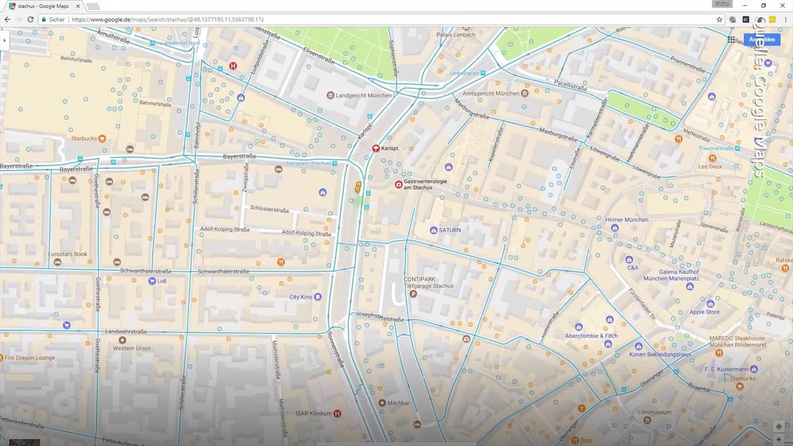Click Abercrombie & Fitch shop marker
The image size is (793, 446).
(x=578, y=326)
